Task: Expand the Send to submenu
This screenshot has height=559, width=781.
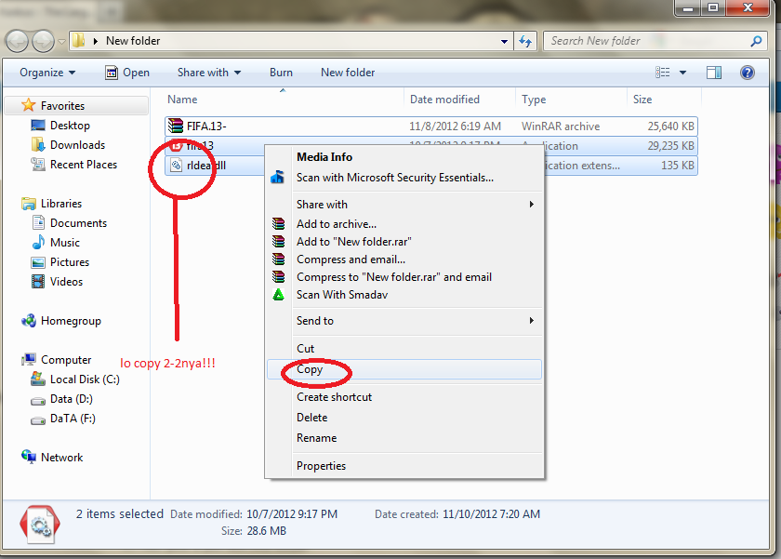Action: [404, 321]
